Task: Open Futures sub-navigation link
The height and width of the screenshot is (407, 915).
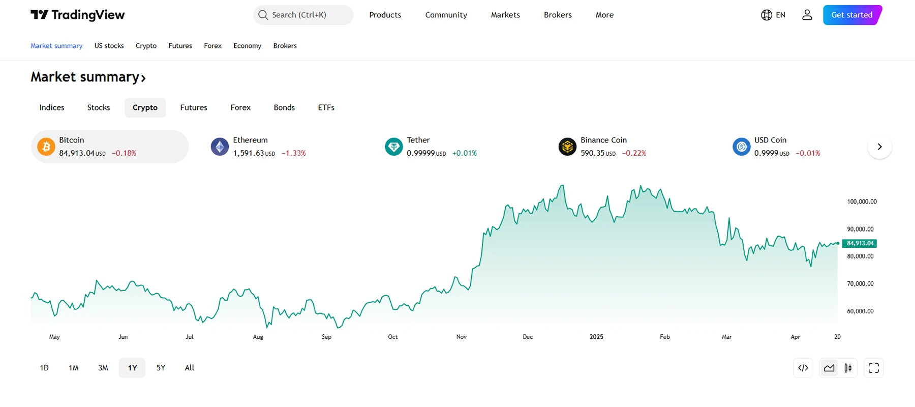Action: [x=180, y=46]
